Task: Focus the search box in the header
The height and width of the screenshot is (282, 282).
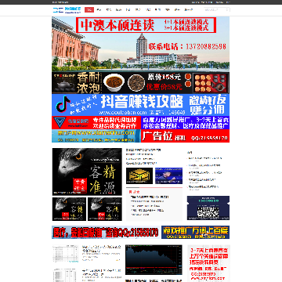Action: [x=217, y=10]
